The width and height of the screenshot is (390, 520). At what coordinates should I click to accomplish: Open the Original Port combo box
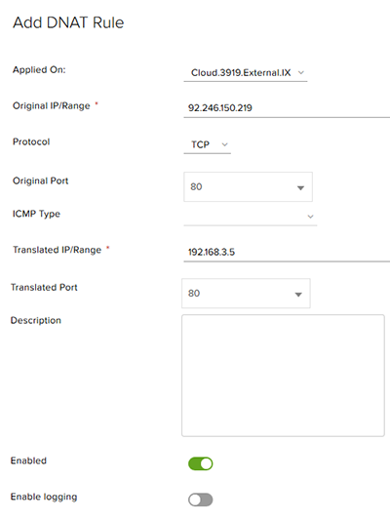coord(248,186)
